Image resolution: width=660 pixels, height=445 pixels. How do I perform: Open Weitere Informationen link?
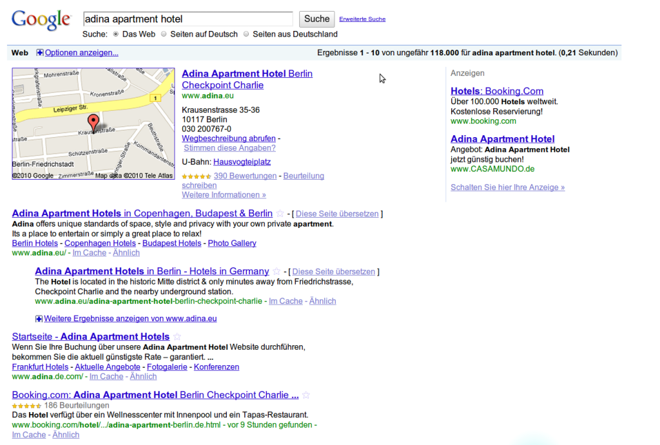pyautogui.click(x=224, y=195)
